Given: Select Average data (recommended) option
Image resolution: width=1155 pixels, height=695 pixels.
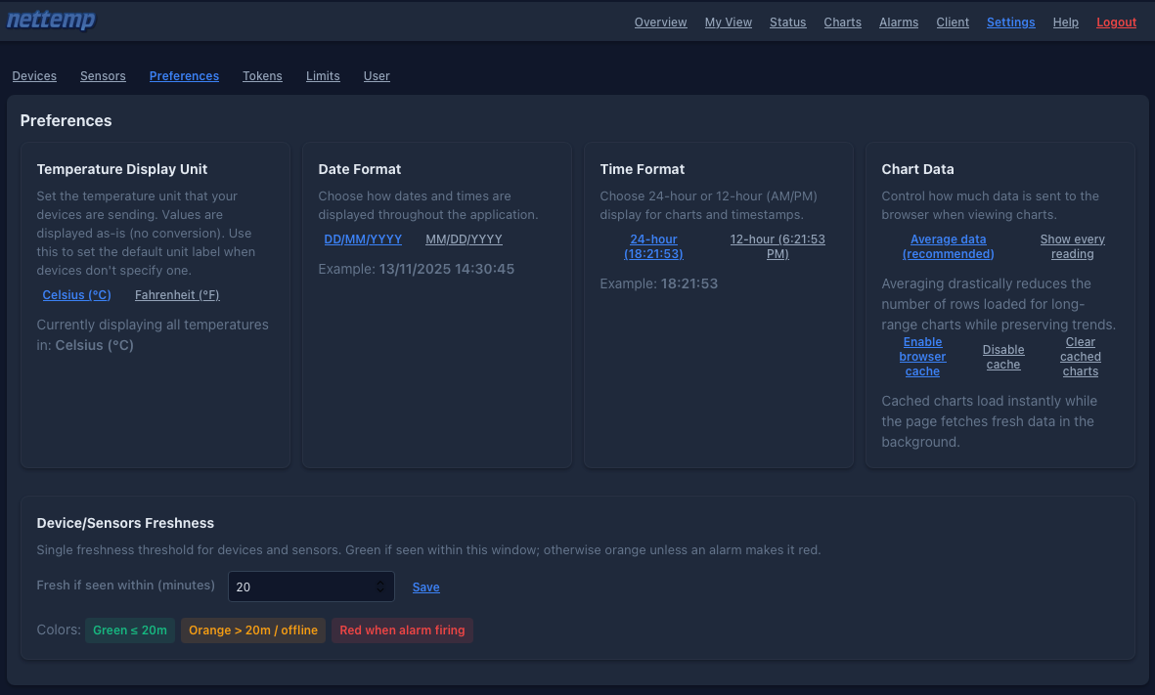Looking at the screenshot, I should pos(948,246).
